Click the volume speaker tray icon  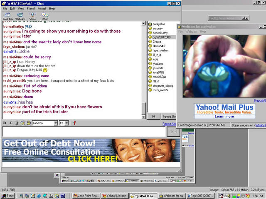229,196
